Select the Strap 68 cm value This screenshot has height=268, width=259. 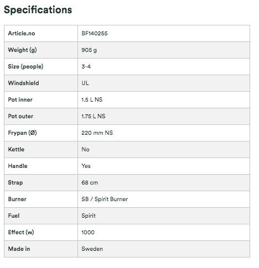point(90,182)
